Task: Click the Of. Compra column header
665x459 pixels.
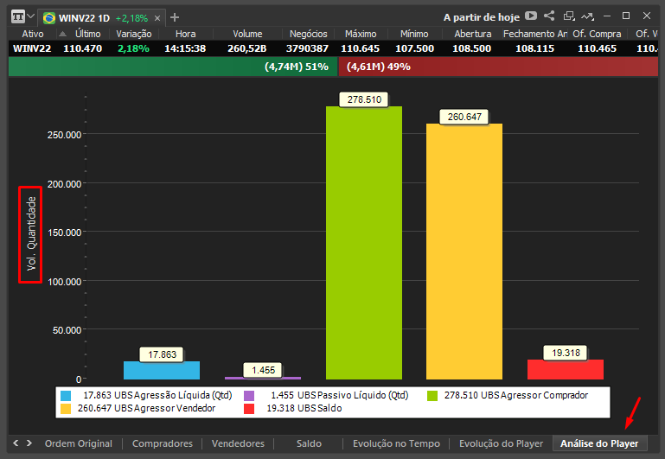Action: click(597, 34)
